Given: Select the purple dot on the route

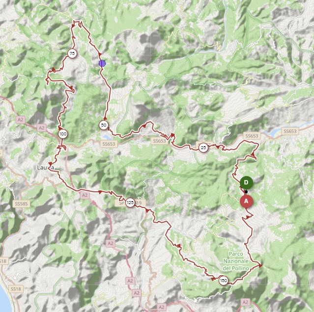Looking at the screenshot, I should click(102, 63).
